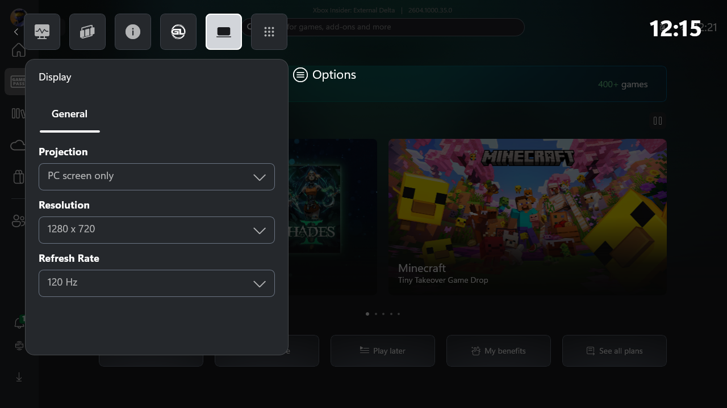Open the Performance monitor widget
The image size is (727, 408).
42,32
